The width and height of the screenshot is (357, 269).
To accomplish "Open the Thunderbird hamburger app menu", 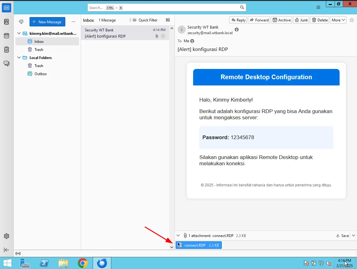I will click(318, 7).
